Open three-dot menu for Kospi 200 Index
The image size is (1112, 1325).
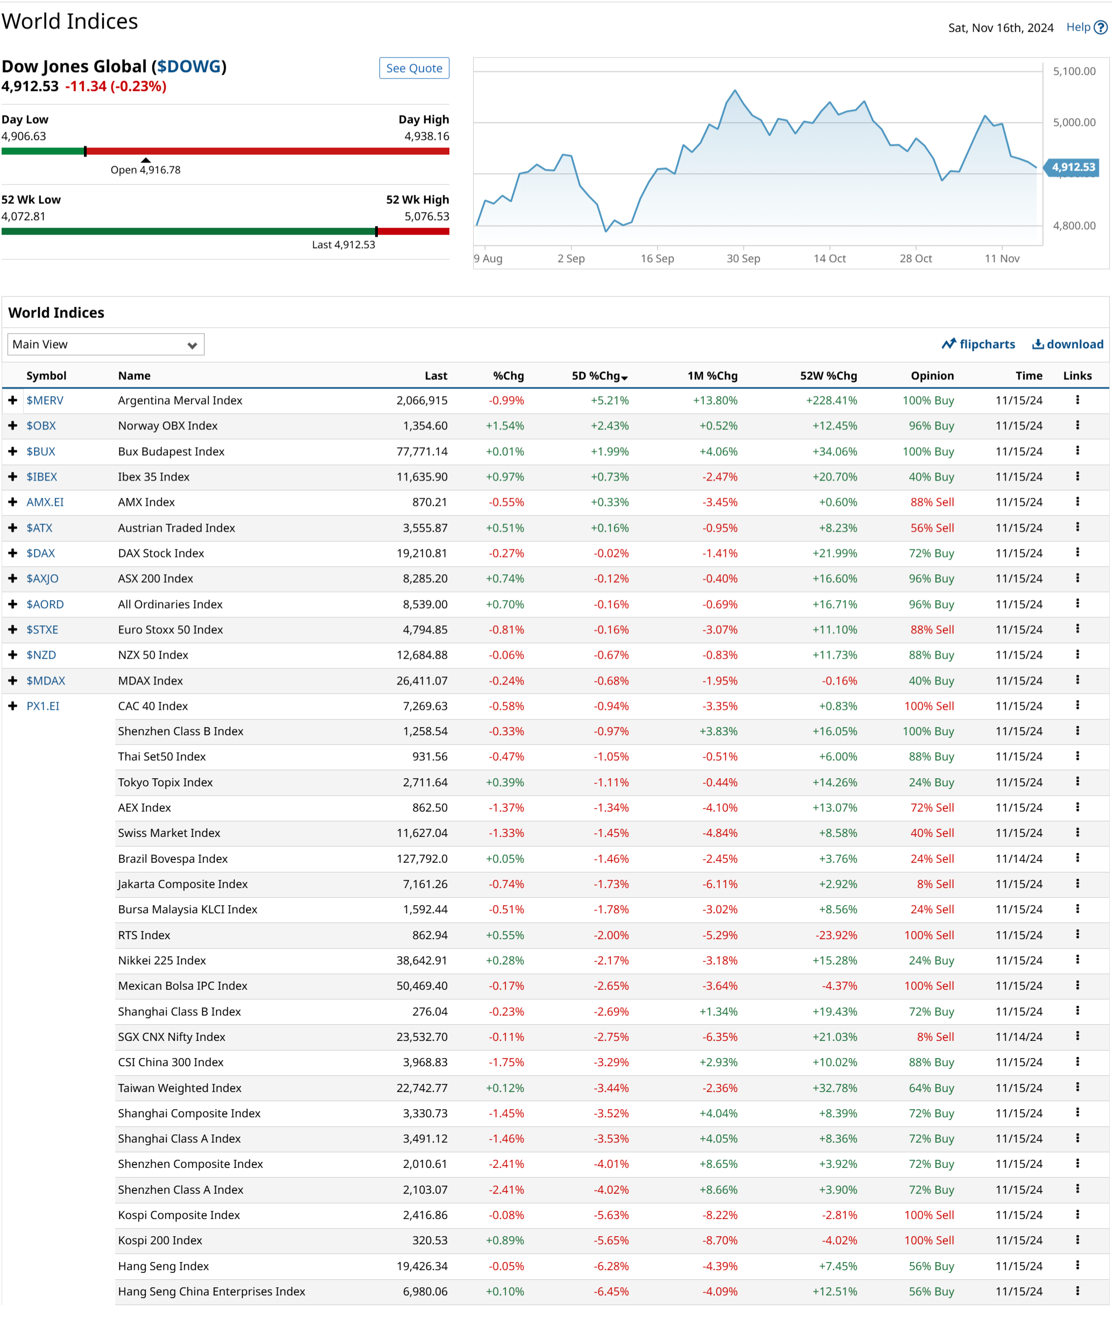click(x=1078, y=1239)
